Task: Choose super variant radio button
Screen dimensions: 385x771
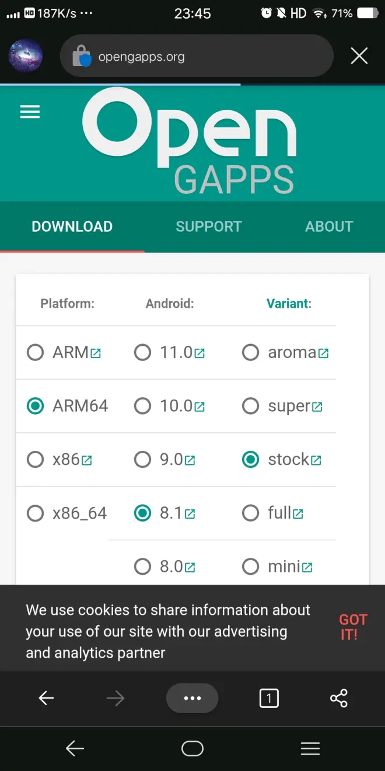Action: (250, 406)
